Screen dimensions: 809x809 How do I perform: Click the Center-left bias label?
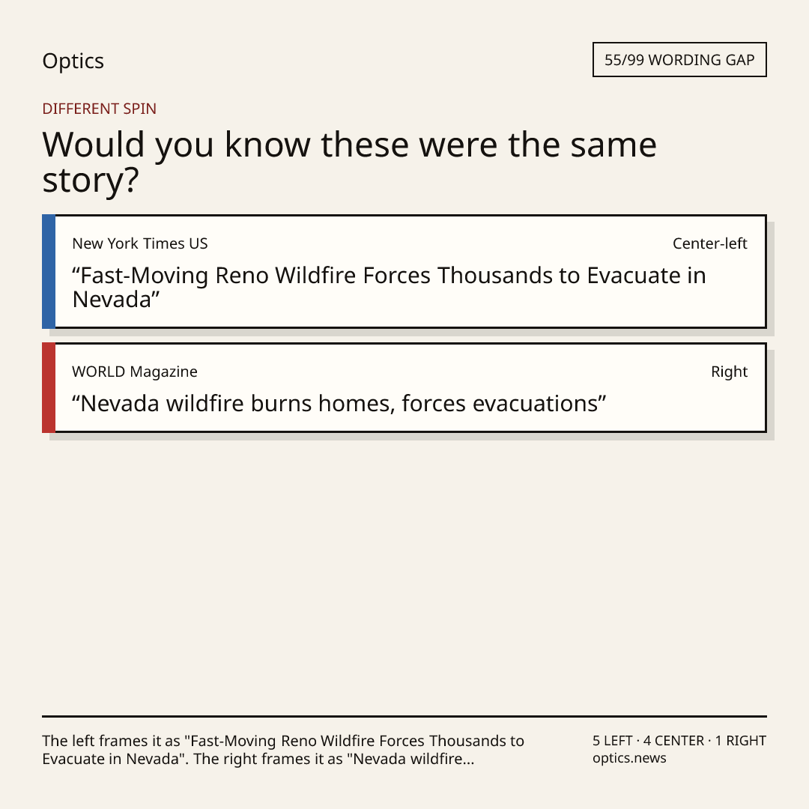pyautogui.click(x=710, y=243)
